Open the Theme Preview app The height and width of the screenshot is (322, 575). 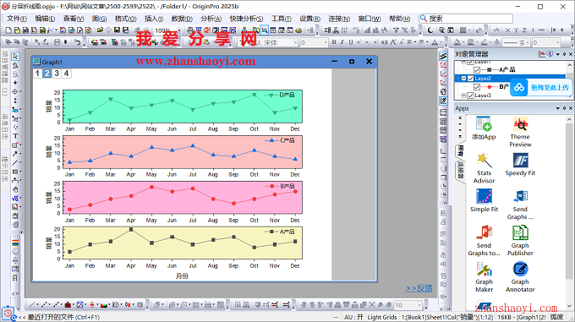[520, 132]
